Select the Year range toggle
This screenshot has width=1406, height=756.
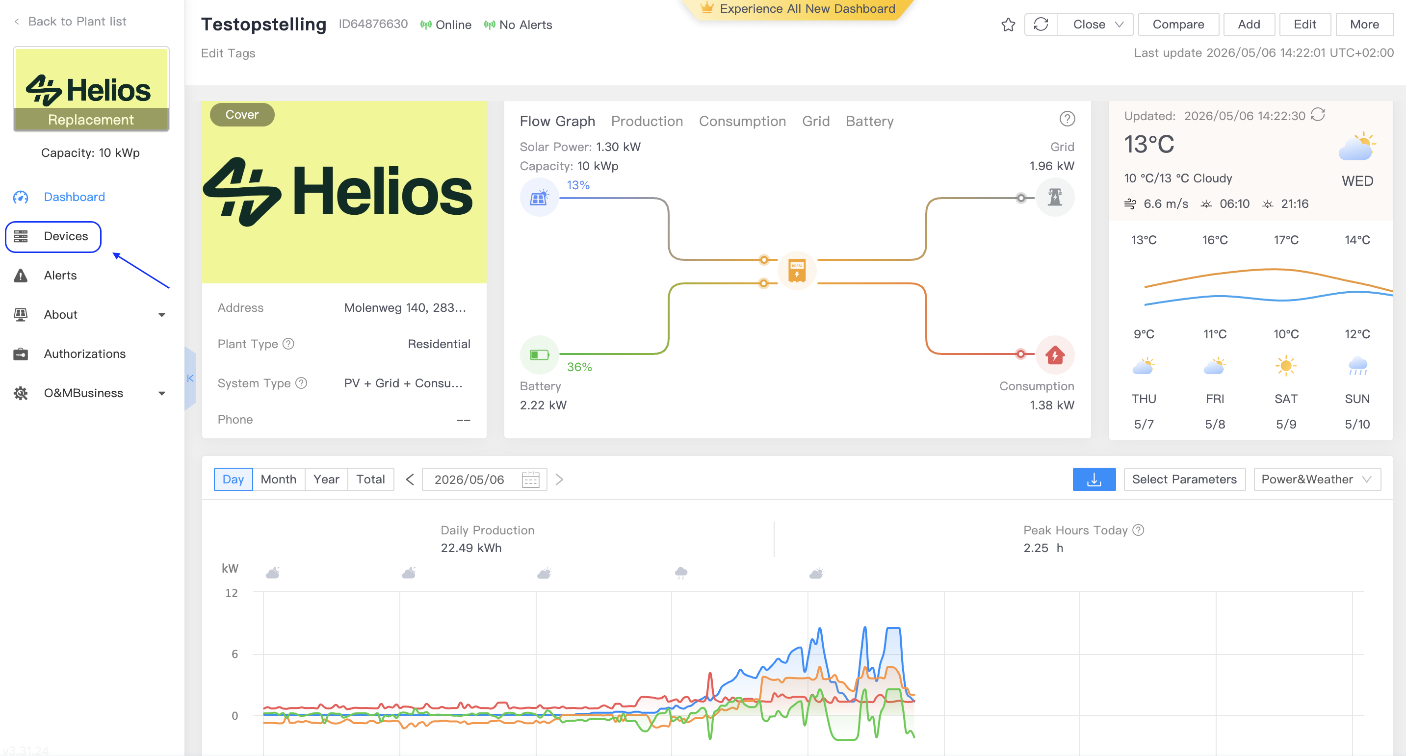pyautogui.click(x=326, y=479)
